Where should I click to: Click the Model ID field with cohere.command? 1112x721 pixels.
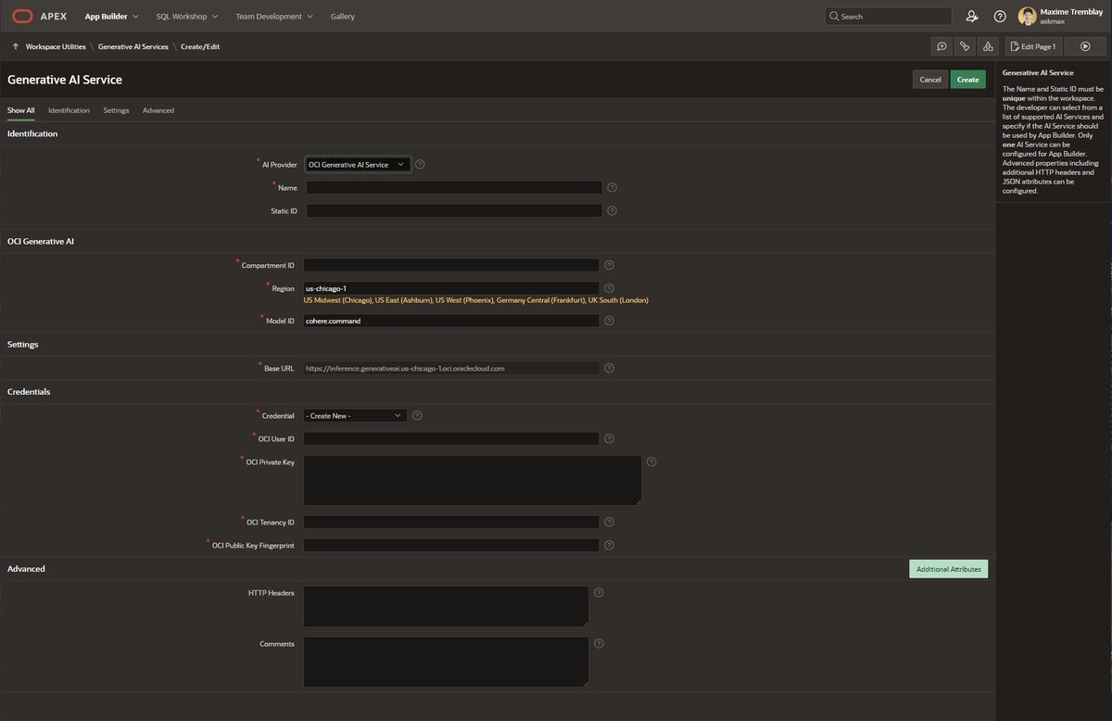point(451,321)
